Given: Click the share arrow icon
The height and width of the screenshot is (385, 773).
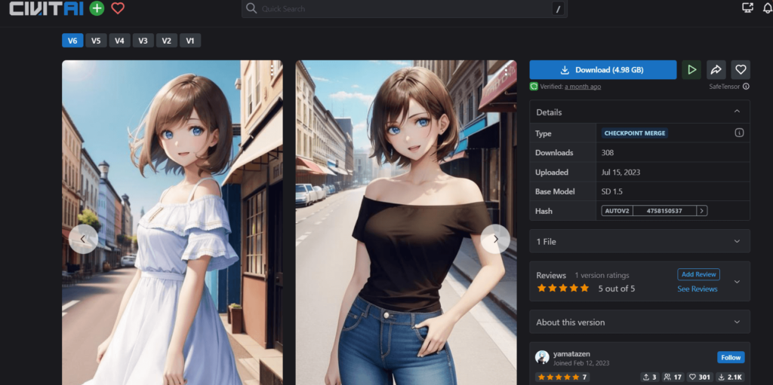Looking at the screenshot, I should click(716, 69).
